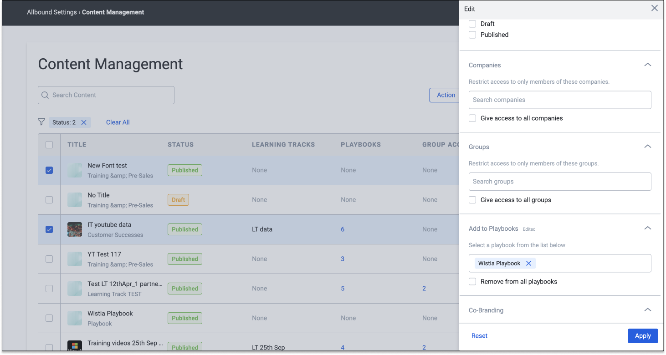Remove Wistia Playbook tag with X
This screenshot has height=355, width=666.
pyautogui.click(x=528, y=264)
